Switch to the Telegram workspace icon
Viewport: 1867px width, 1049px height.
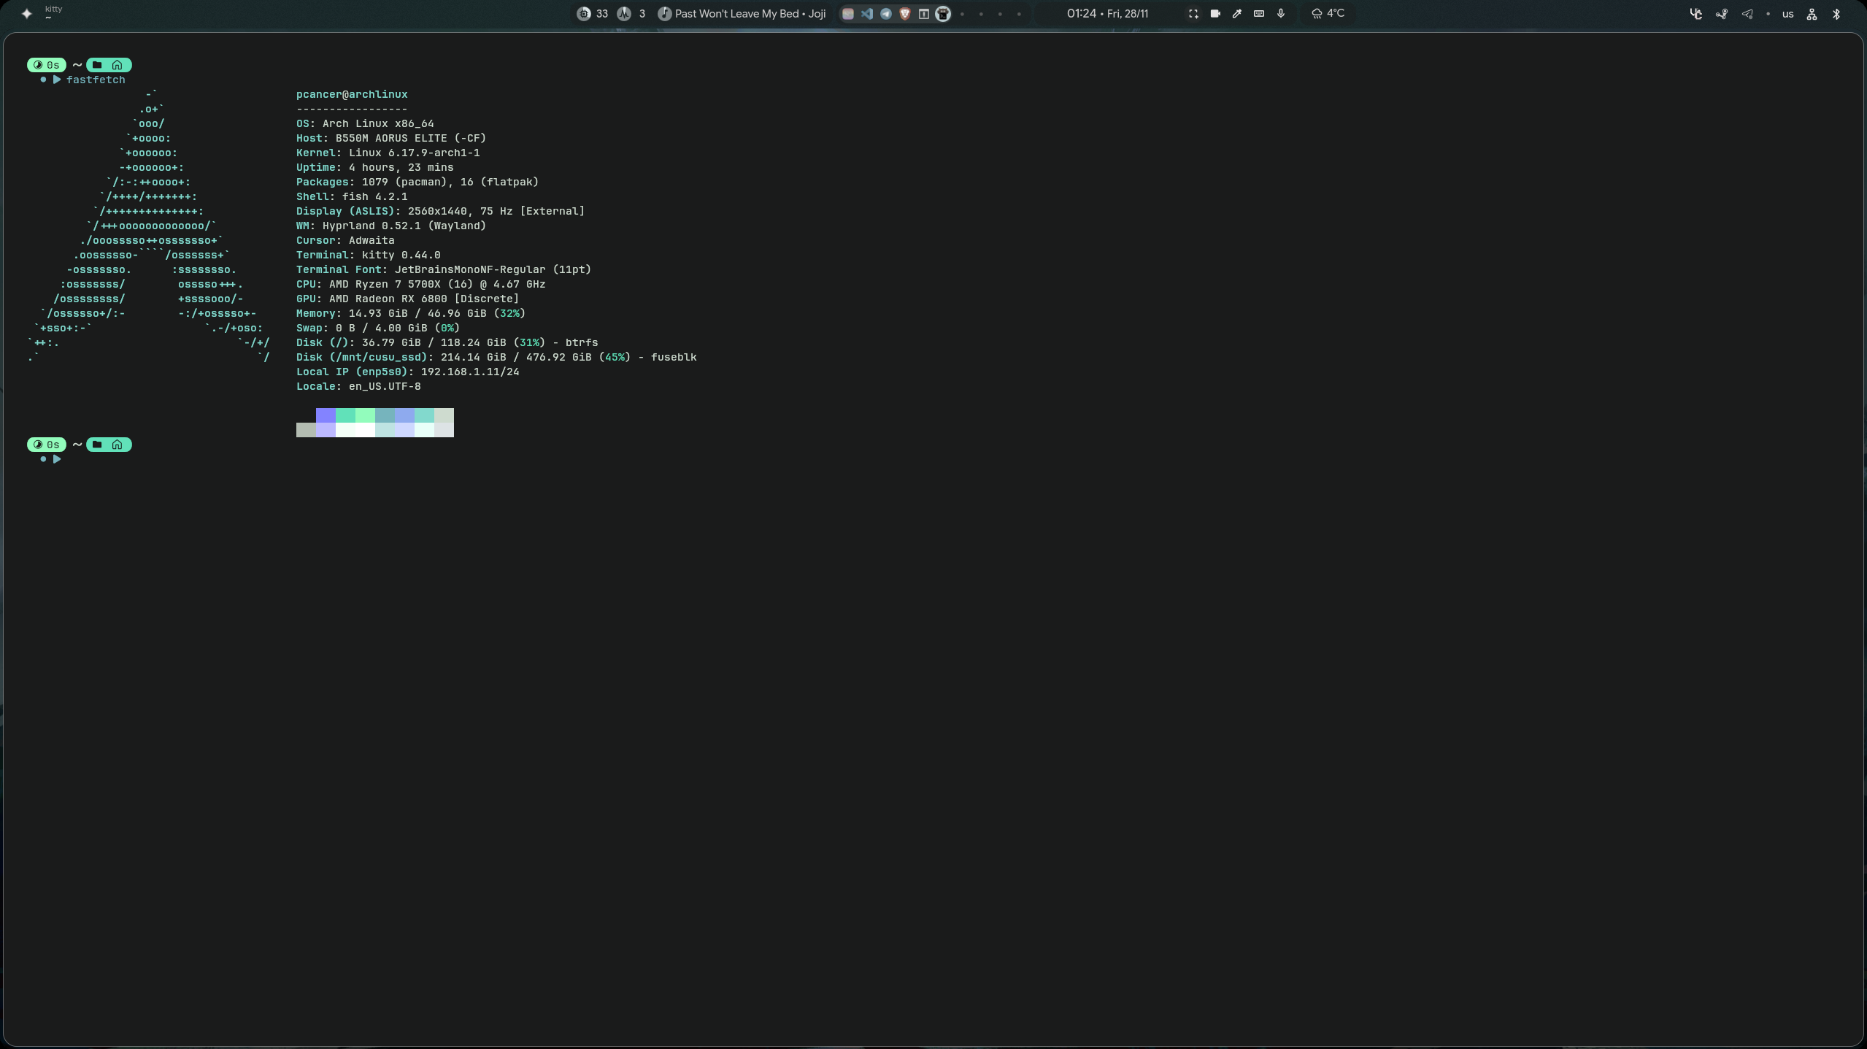pos(885,14)
